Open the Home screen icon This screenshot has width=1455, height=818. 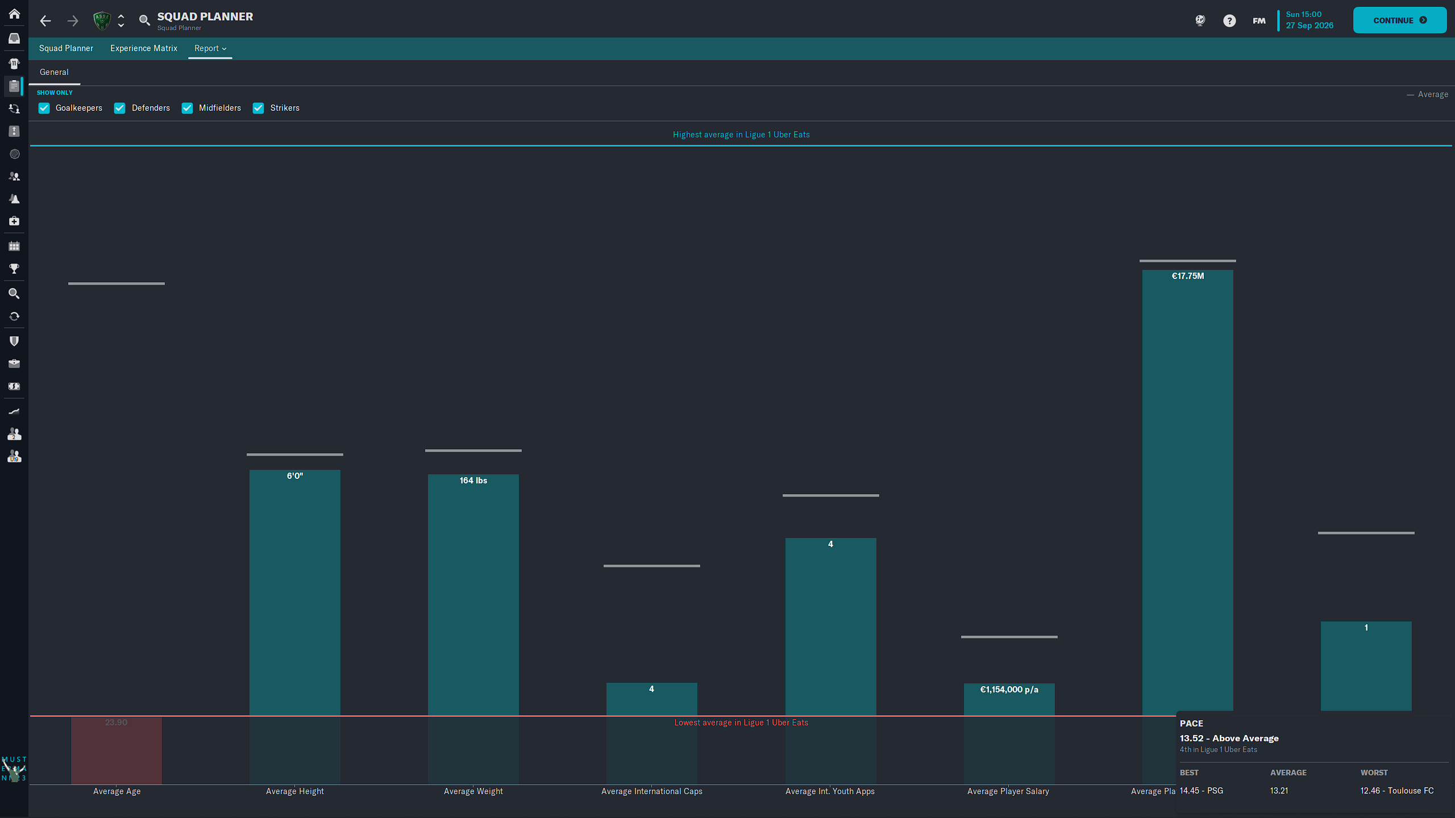[x=14, y=14]
